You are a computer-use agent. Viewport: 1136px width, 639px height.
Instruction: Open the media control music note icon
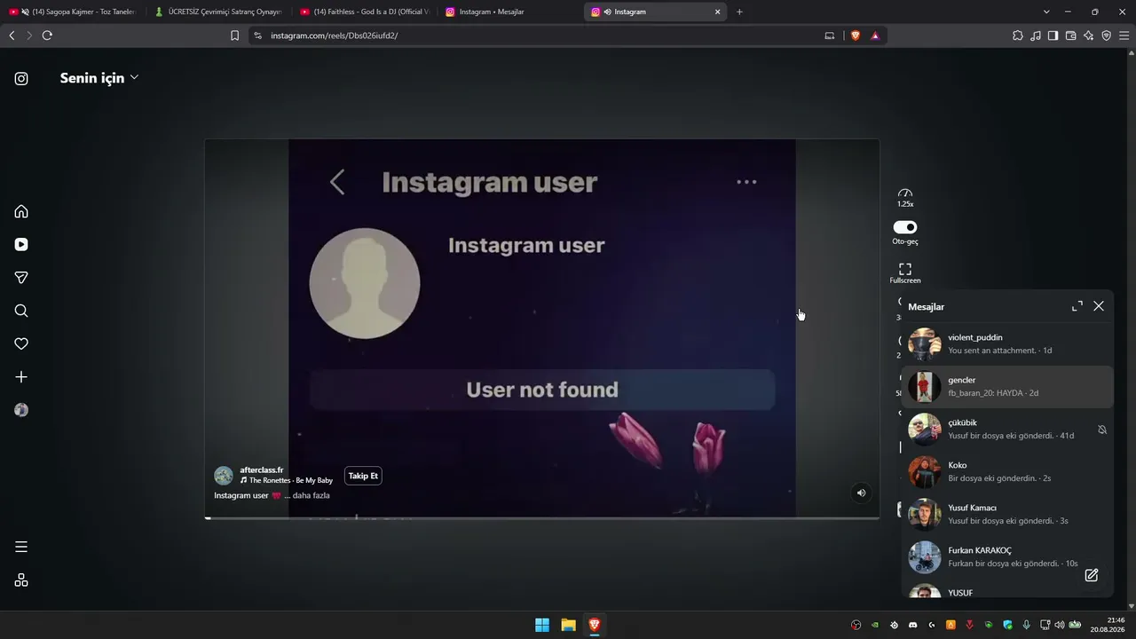point(1036,35)
